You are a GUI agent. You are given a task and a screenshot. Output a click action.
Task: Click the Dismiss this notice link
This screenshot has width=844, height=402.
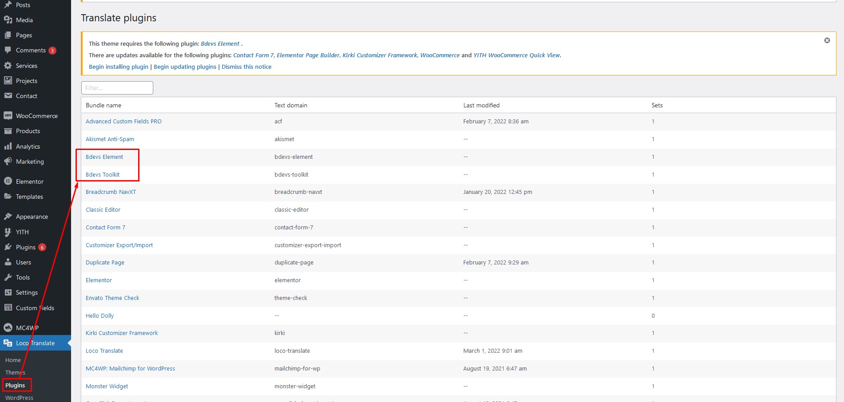pyautogui.click(x=247, y=67)
